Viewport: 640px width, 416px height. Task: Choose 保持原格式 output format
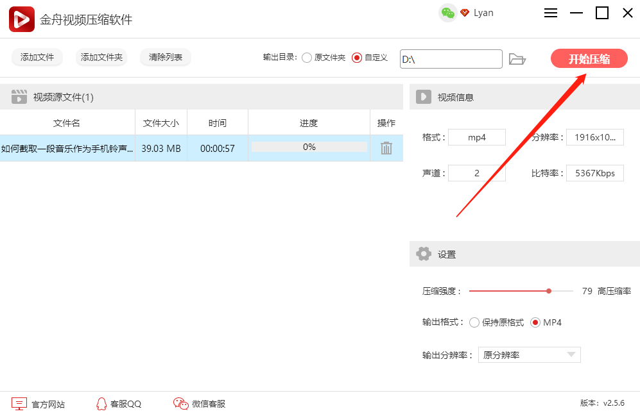click(474, 322)
